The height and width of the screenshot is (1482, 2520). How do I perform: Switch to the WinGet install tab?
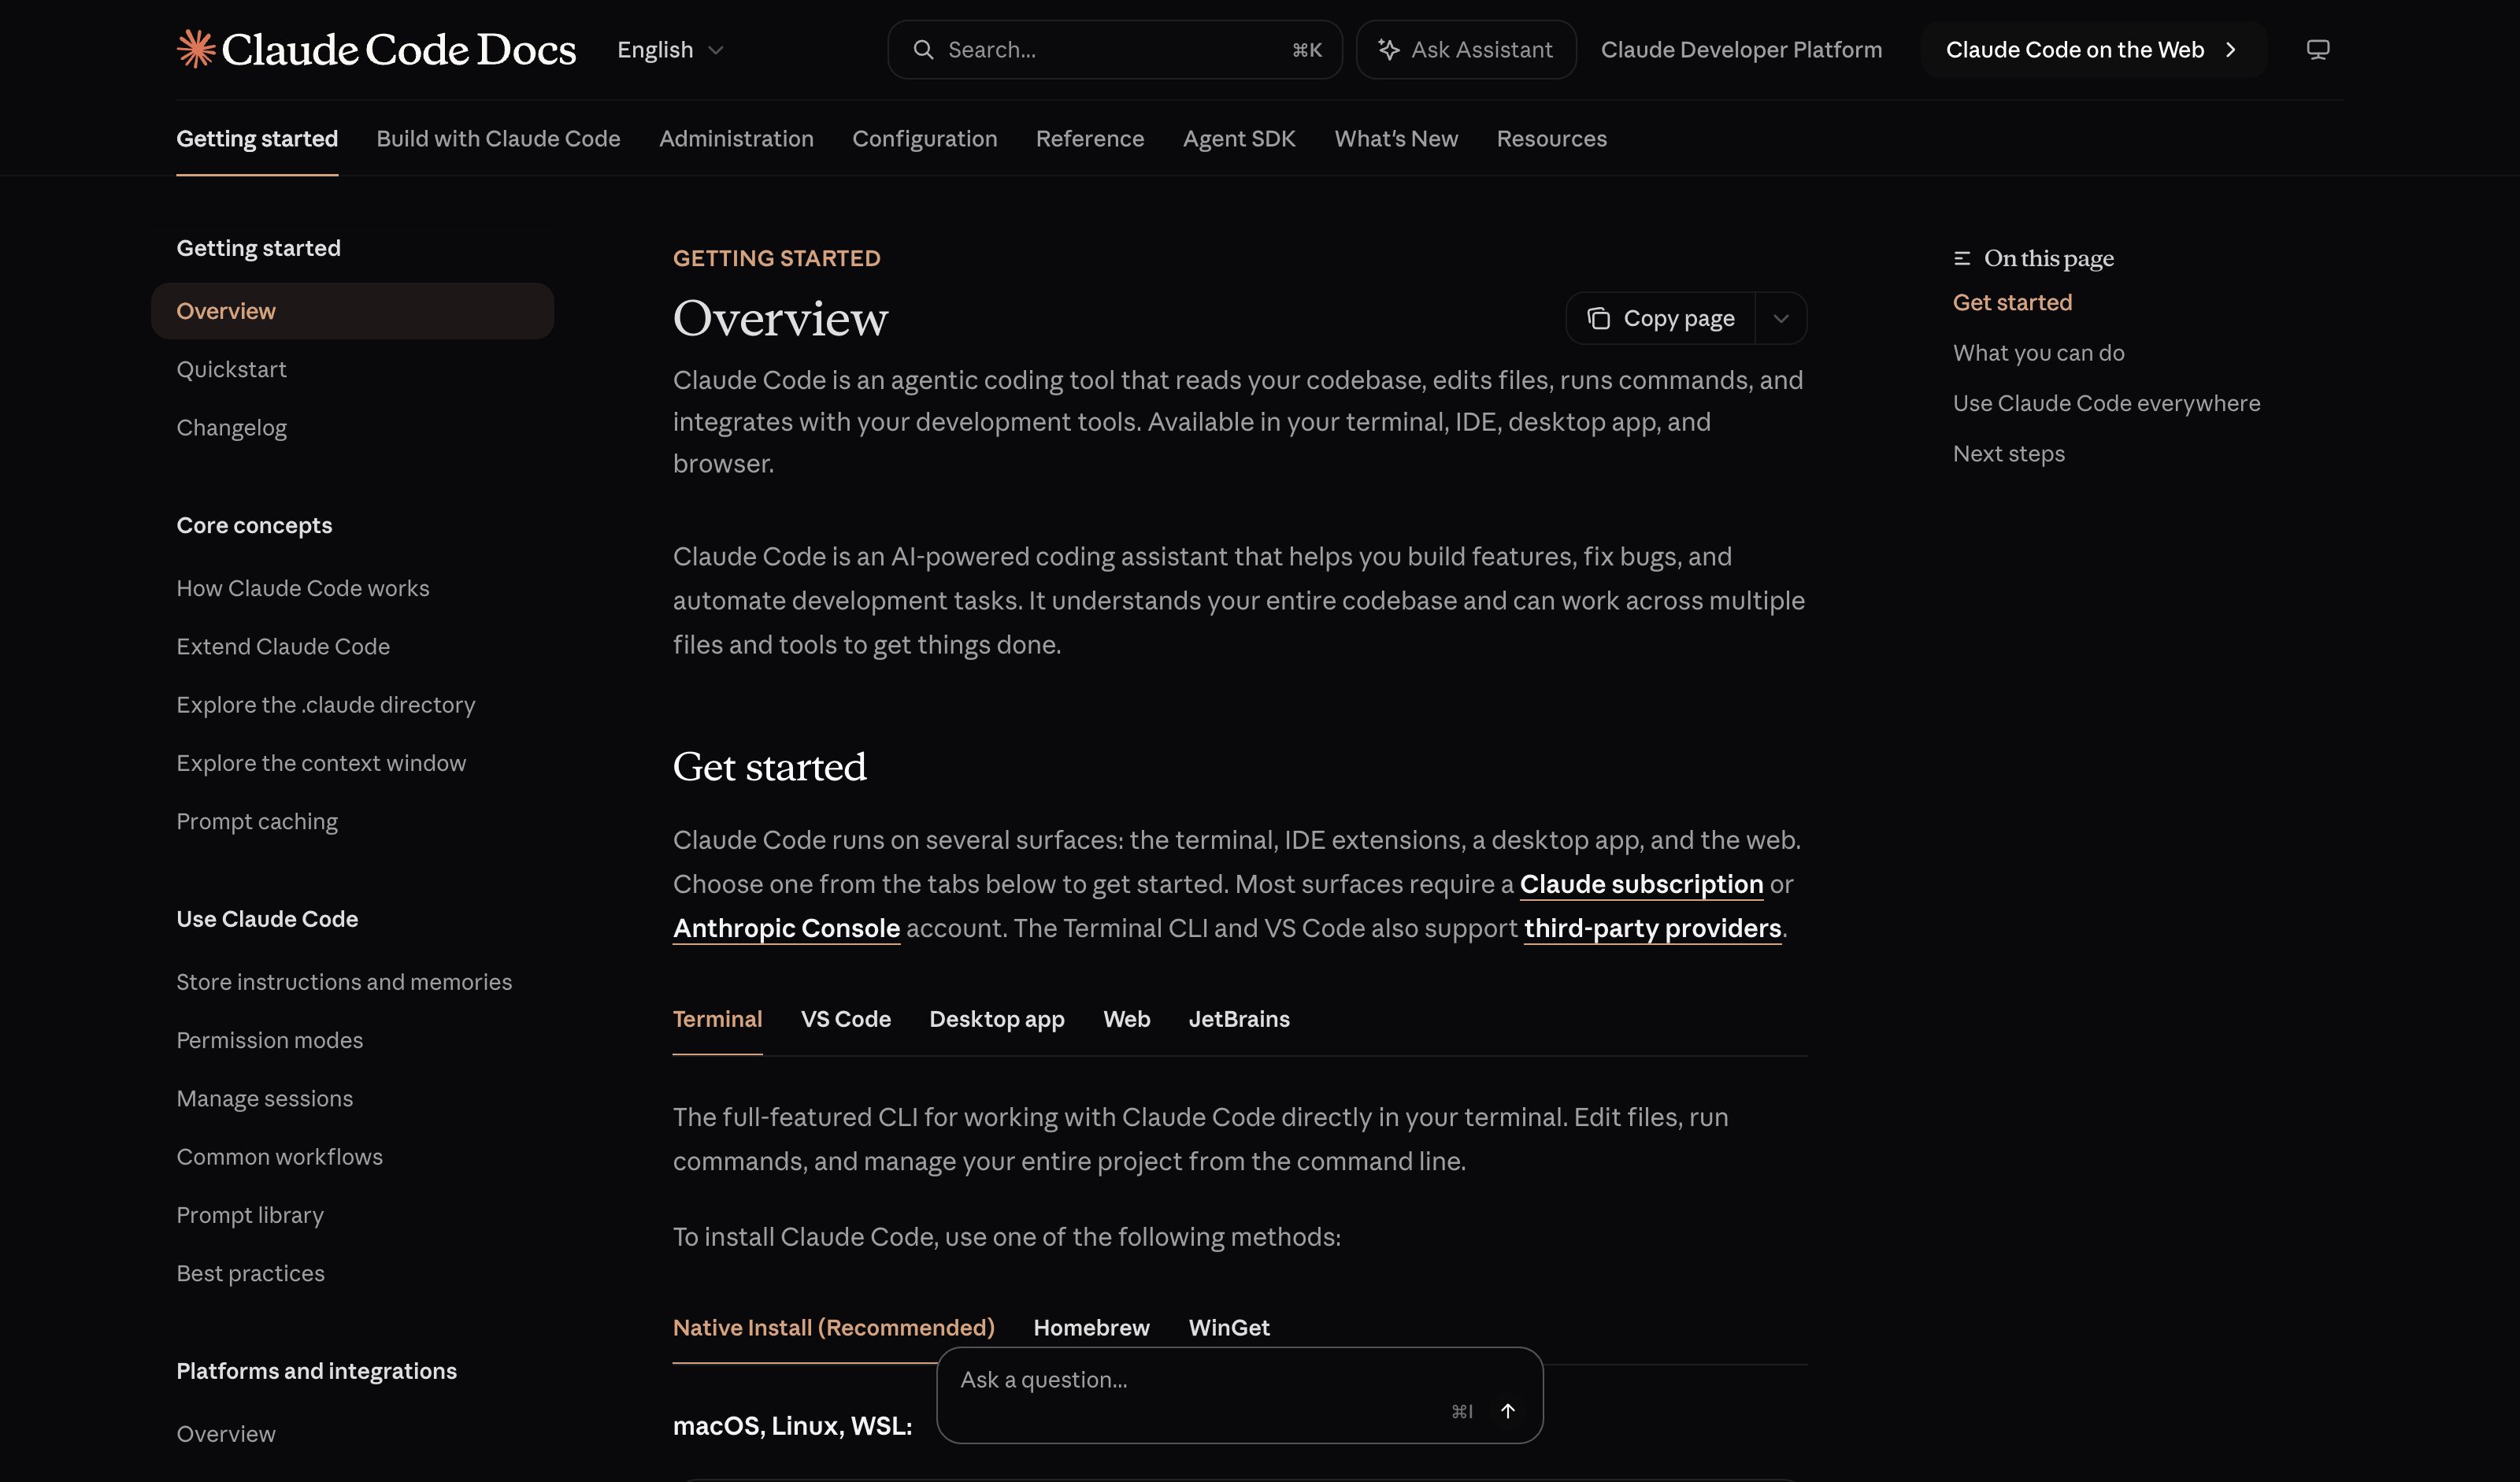coord(1228,1327)
